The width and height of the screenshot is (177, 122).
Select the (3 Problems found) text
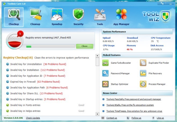pyautogui.click(x=55, y=99)
